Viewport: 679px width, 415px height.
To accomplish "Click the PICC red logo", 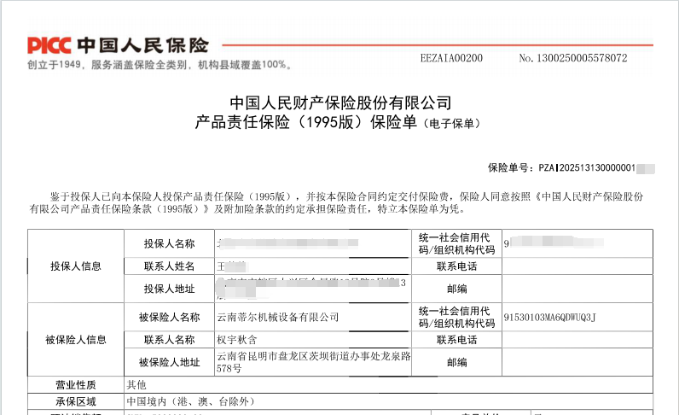I will pyautogui.click(x=49, y=45).
